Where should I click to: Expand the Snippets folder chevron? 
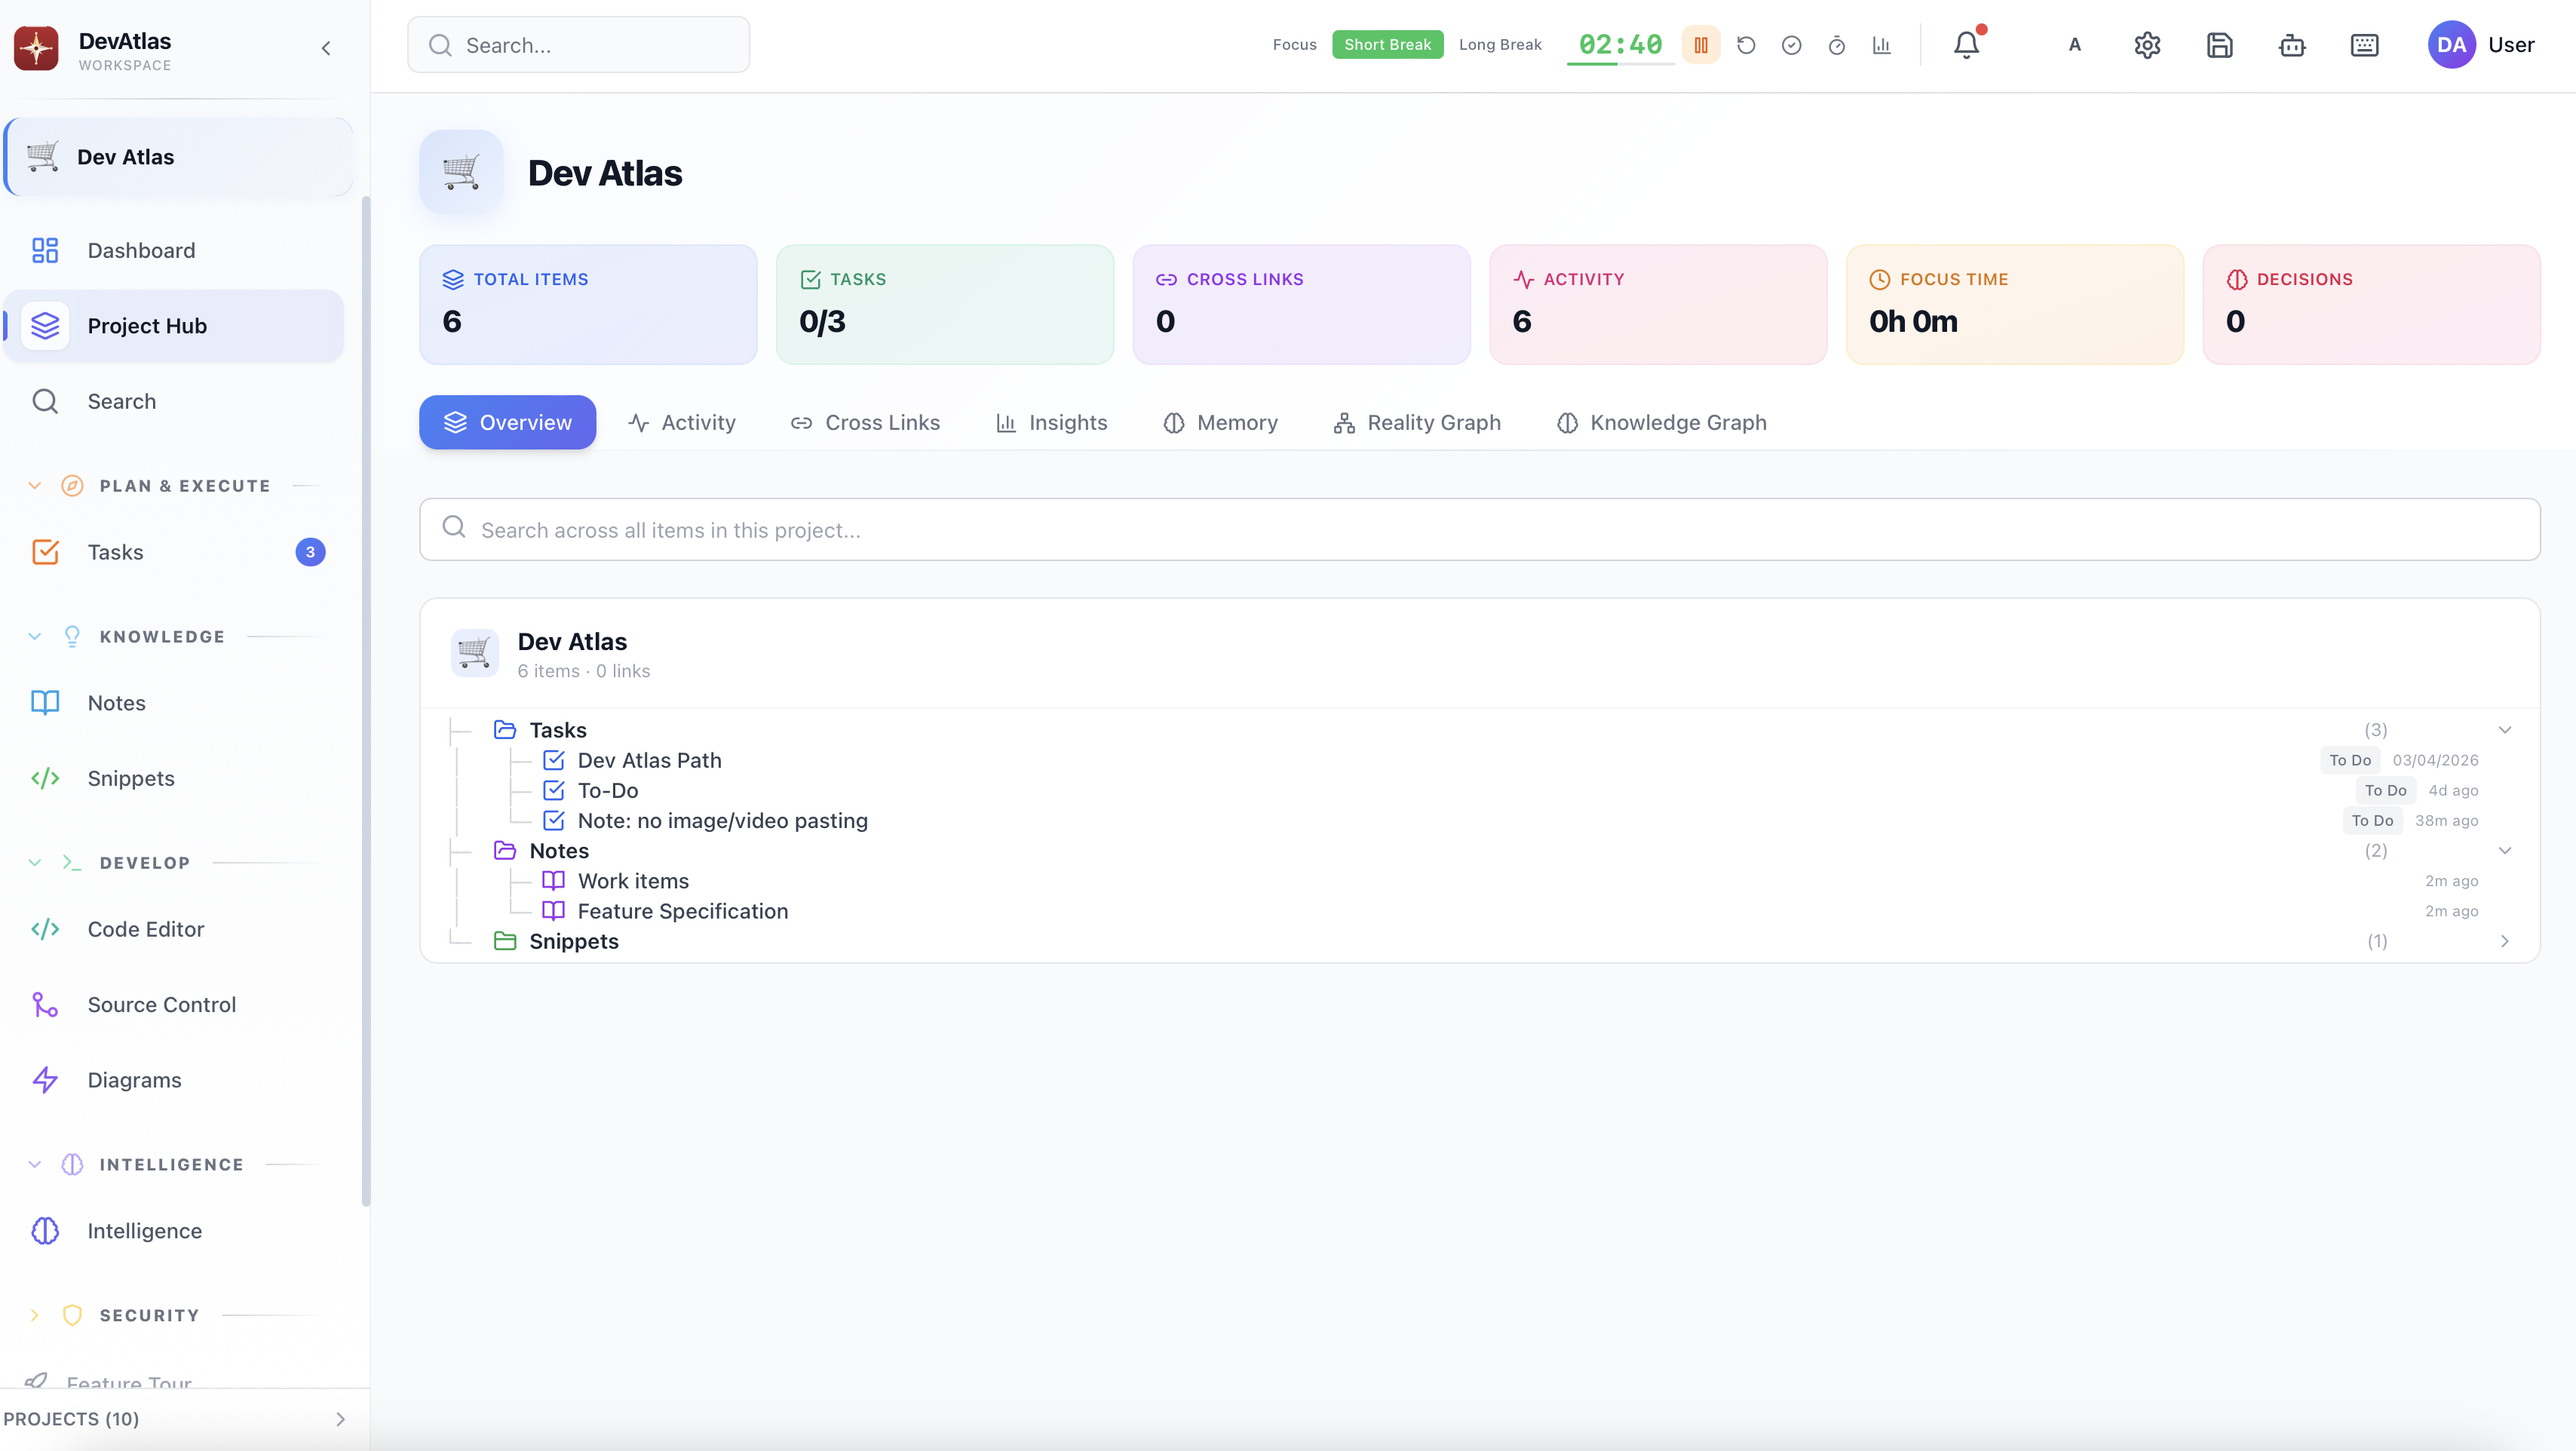pyautogui.click(x=2504, y=941)
